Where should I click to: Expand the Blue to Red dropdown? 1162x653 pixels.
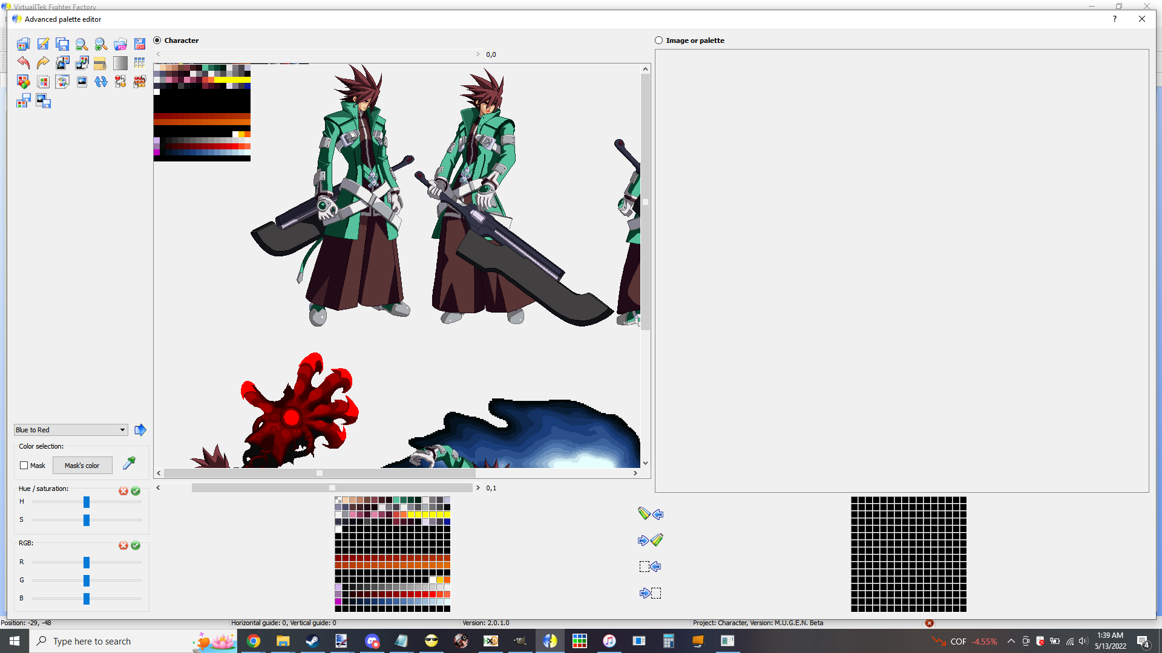coord(122,430)
